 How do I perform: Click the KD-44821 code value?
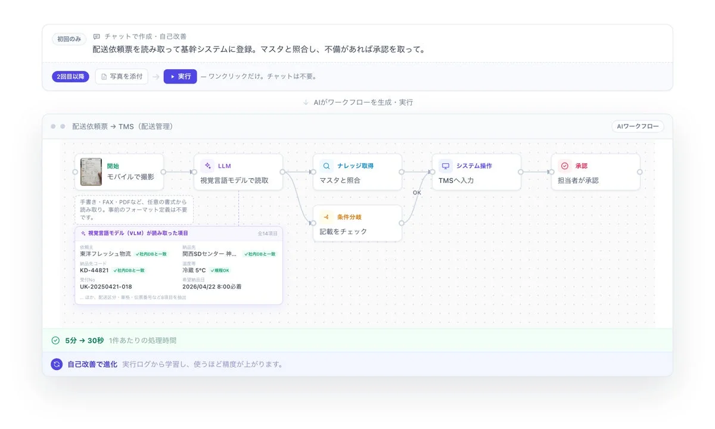(x=94, y=270)
